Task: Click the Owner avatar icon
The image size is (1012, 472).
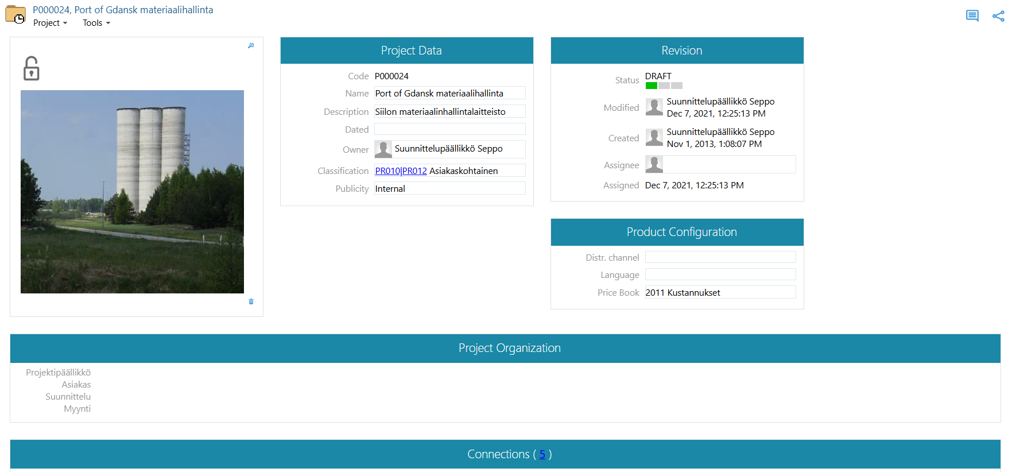Action: click(383, 149)
